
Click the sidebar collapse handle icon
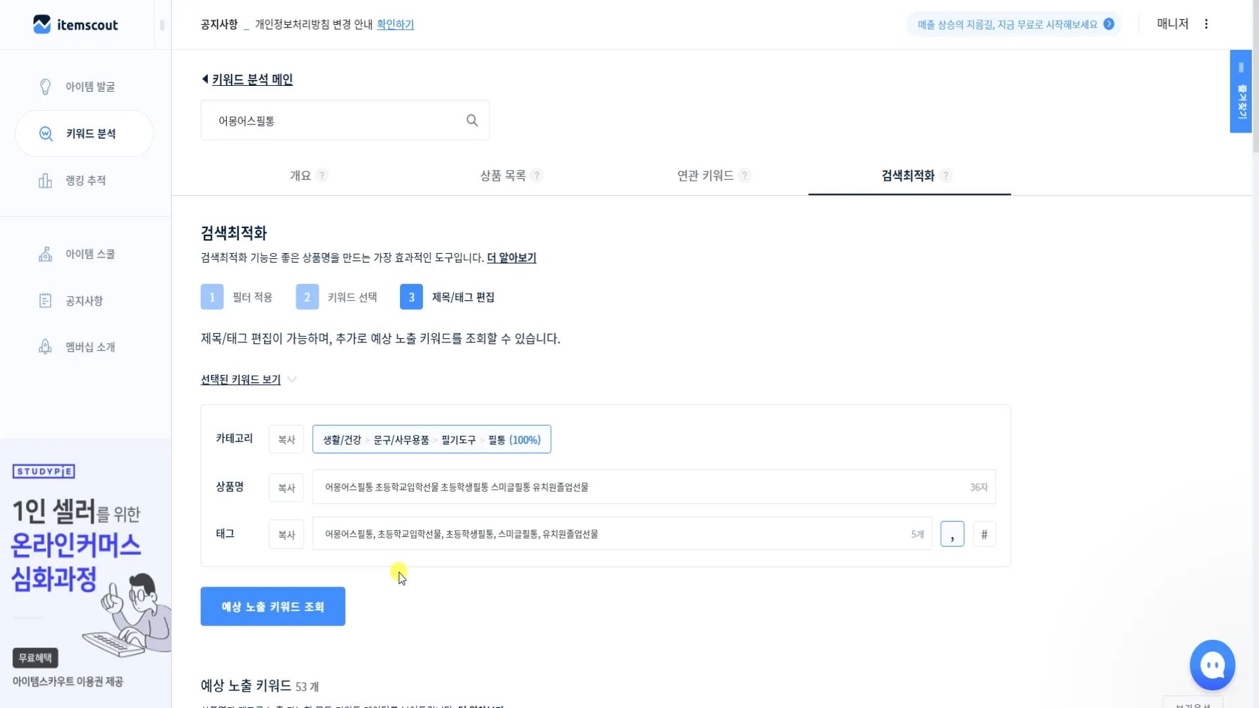click(x=162, y=25)
